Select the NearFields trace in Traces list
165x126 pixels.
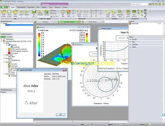135,23
